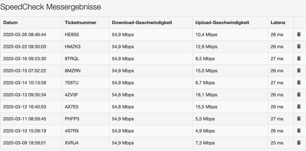
Task: Select ticket number HE8S5 cell
Action: click(72, 35)
